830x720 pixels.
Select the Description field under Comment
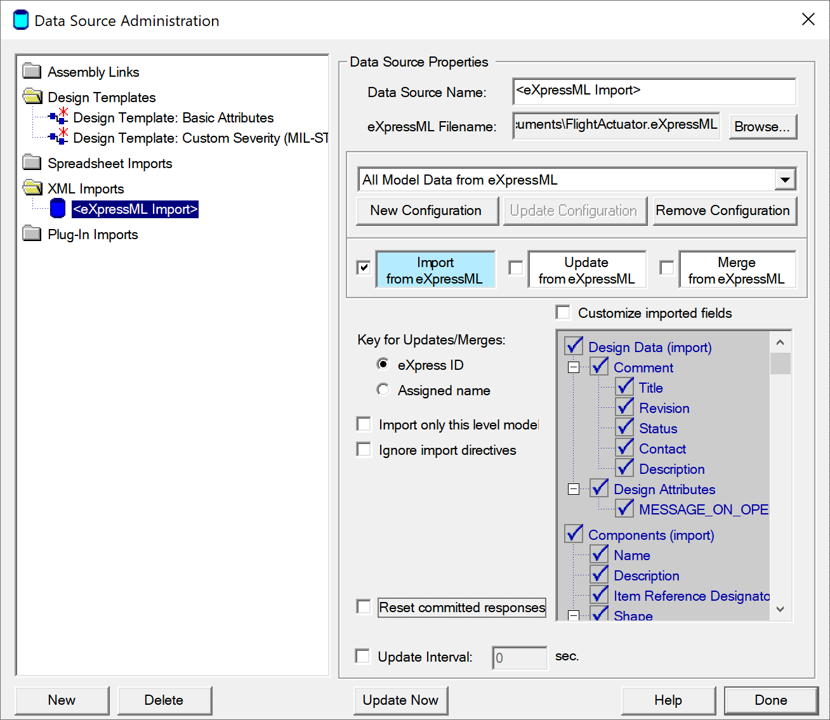[x=672, y=469]
